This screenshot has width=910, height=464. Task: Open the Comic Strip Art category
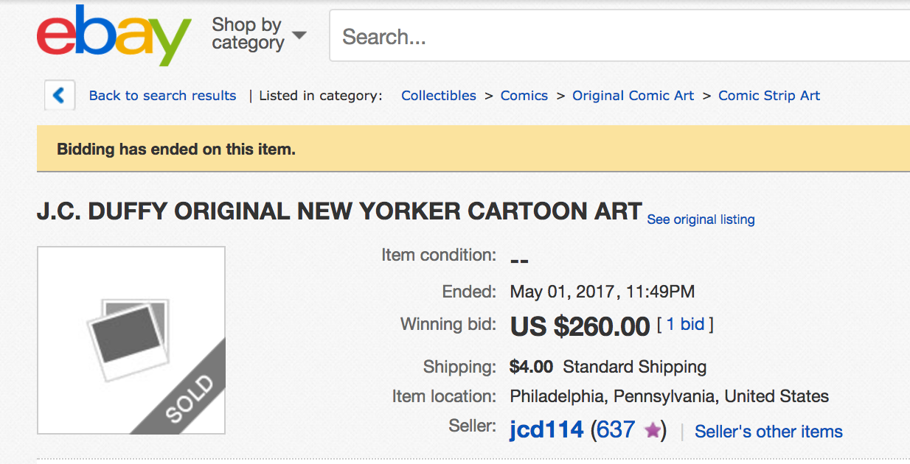point(769,96)
